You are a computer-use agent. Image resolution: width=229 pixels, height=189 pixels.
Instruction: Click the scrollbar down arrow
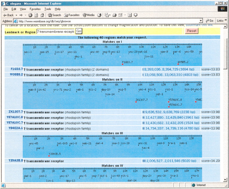[x=225, y=180]
